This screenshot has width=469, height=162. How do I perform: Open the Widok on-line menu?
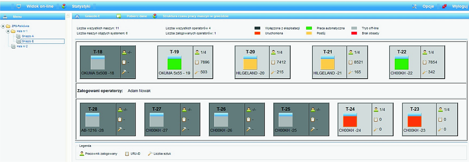(x=41, y=7)
